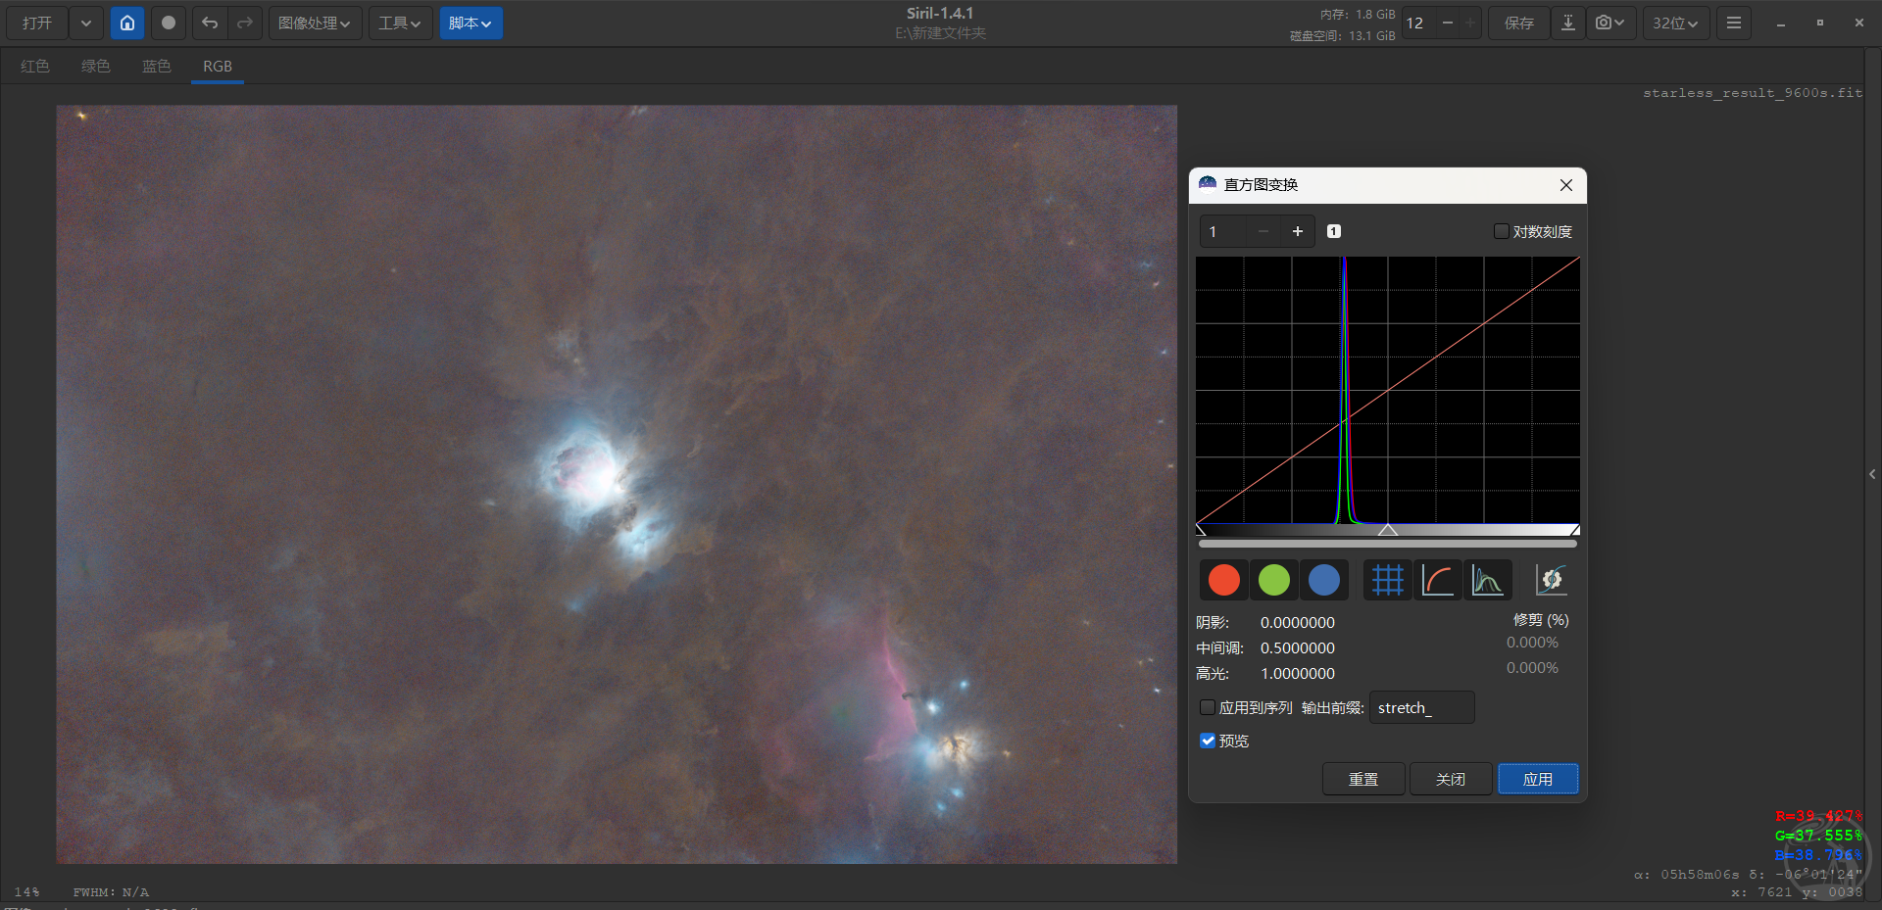The width and height of the screenshot is (1882, 910).
Task: Open the hamburger main menu
Action: tap(1734, 23)
